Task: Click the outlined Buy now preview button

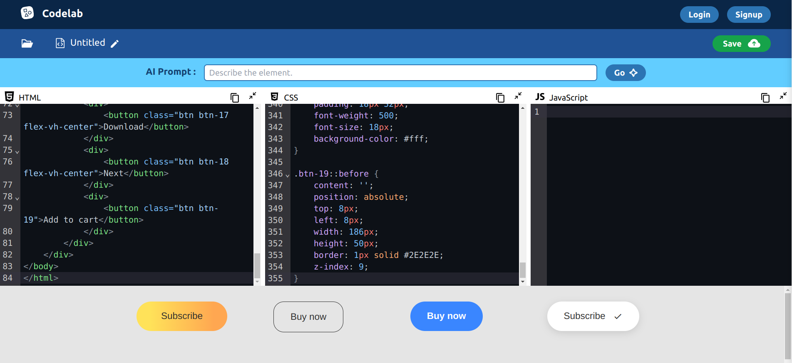Action: 308,317
